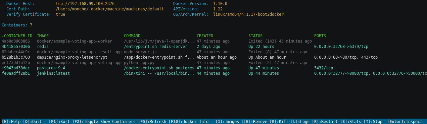Click command /docker-entrypoint.sh postgres

tap(159, 68)
